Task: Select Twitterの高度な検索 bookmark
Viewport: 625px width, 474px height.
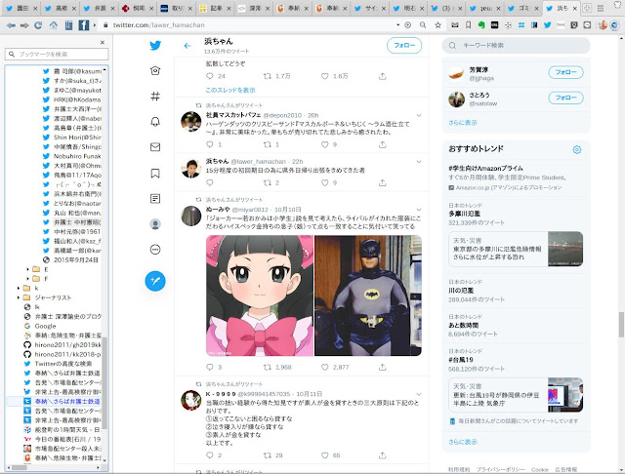Action: click(62, 364)
